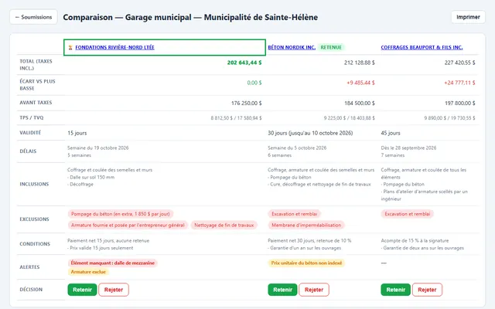Viewport: 495px width, 309px height.
Task: Open Coffrages Beauport & Fils Inc. link
Action: coord(422,48)
